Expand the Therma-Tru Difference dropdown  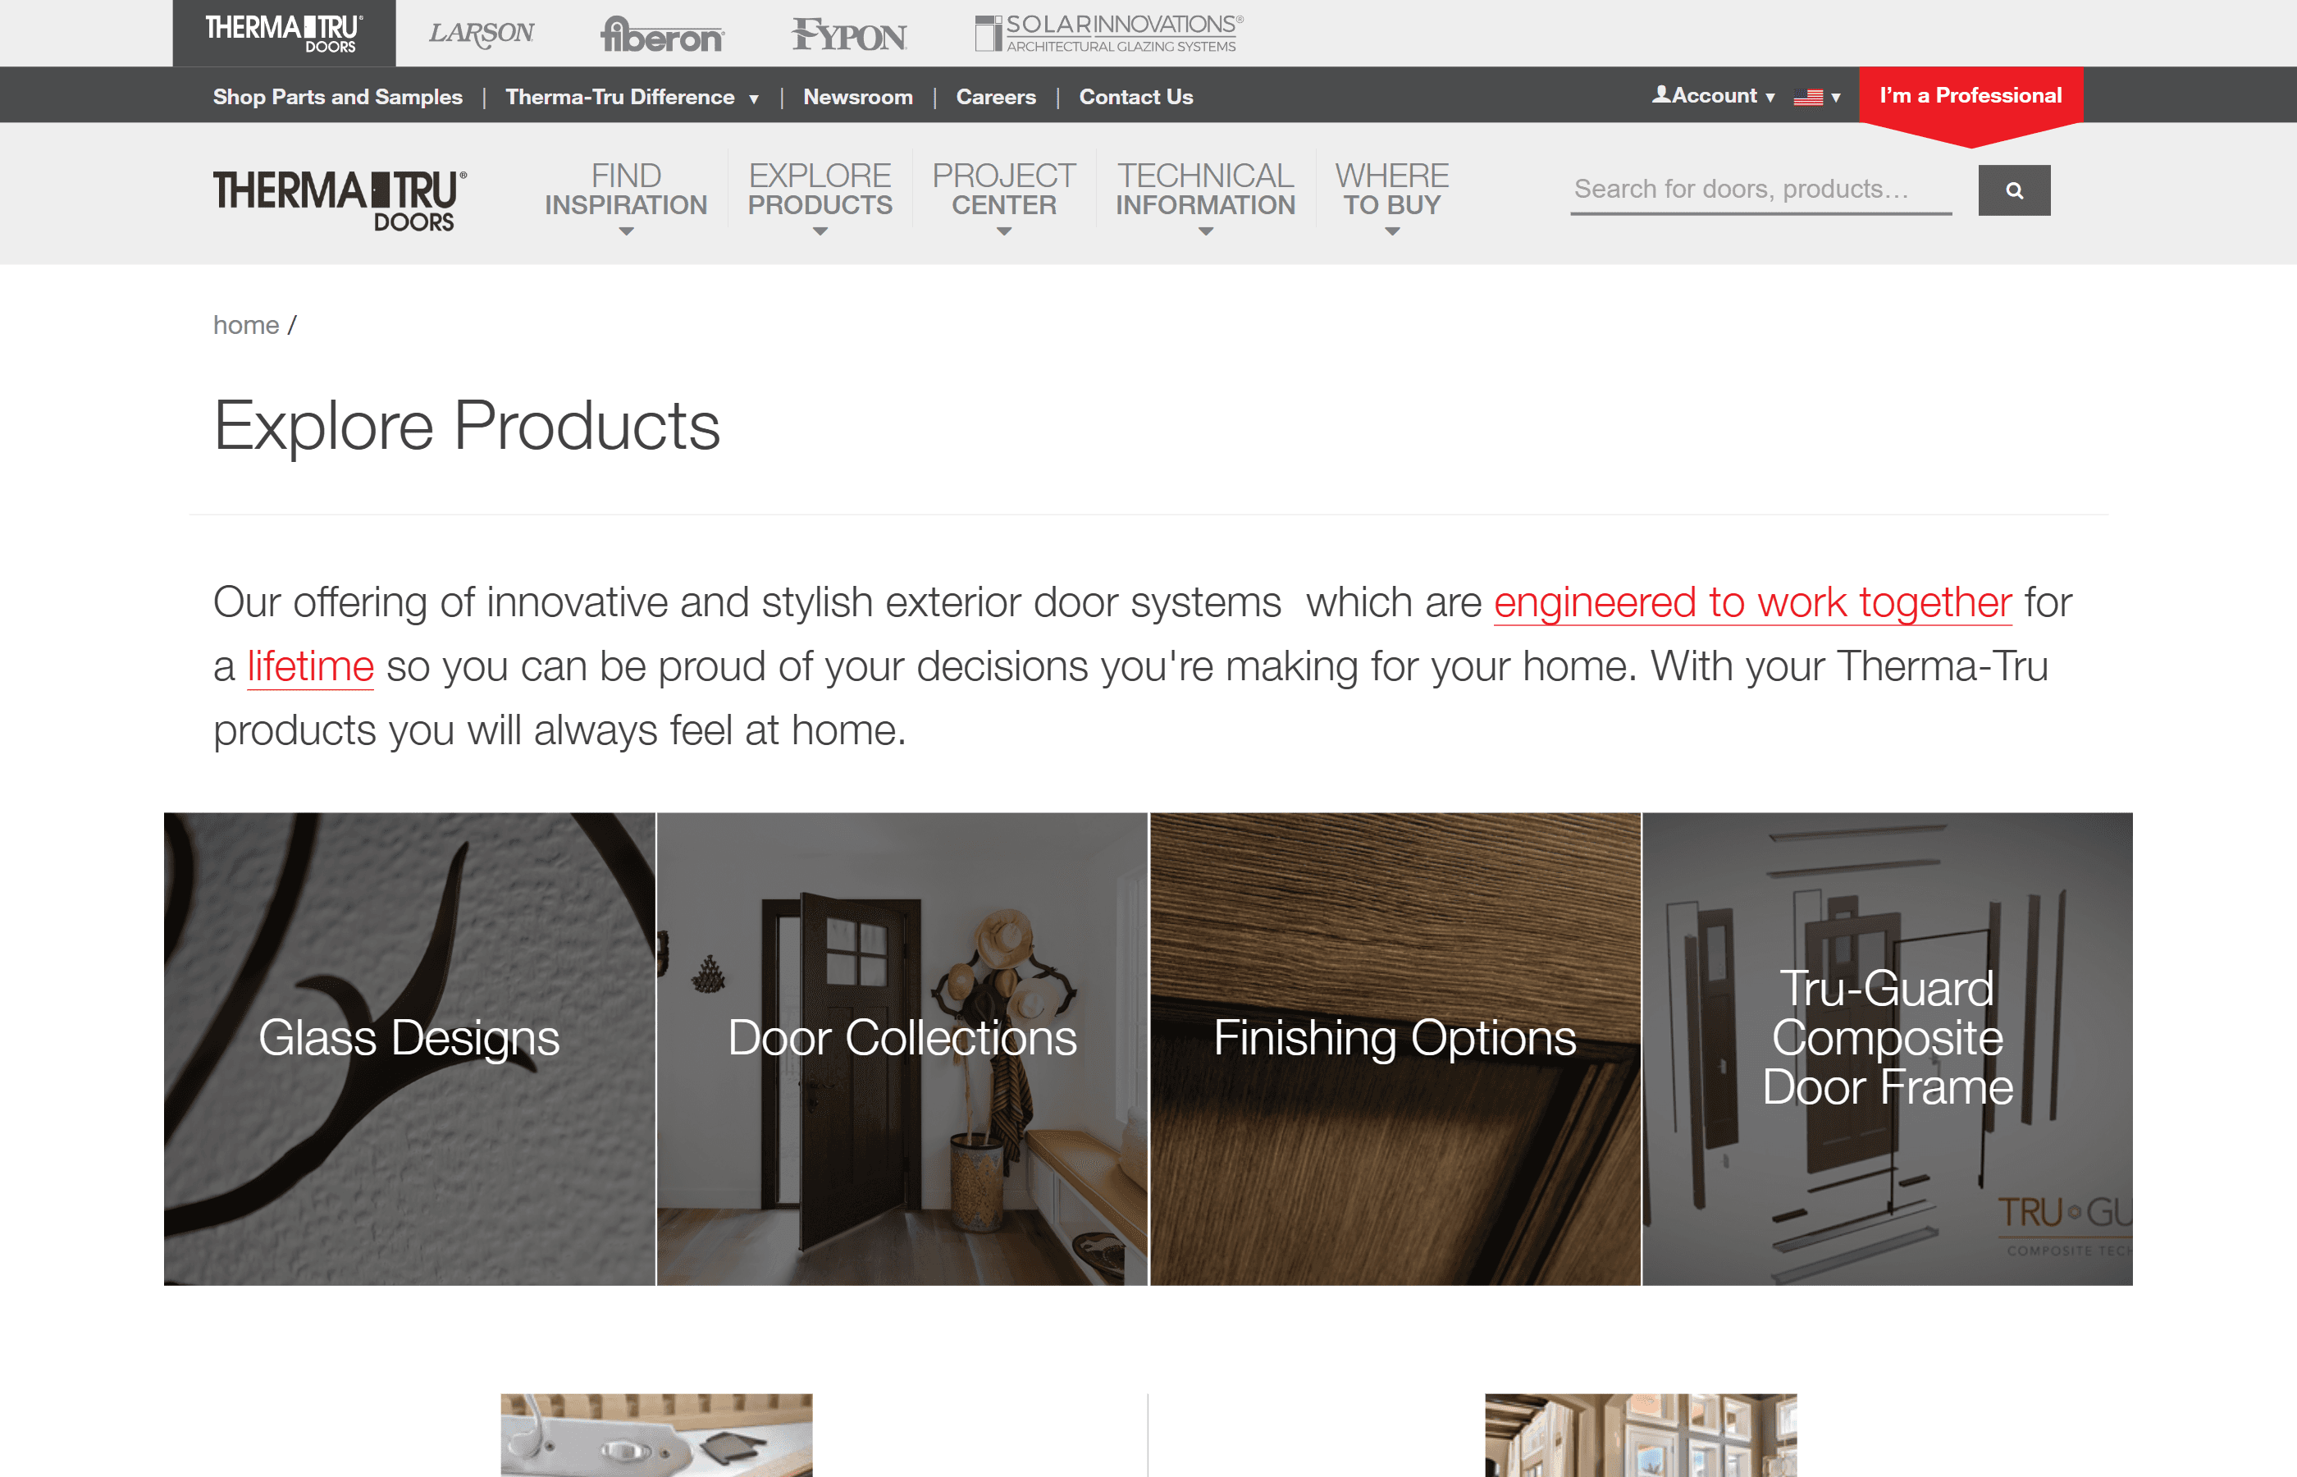(x=632, y=97)
